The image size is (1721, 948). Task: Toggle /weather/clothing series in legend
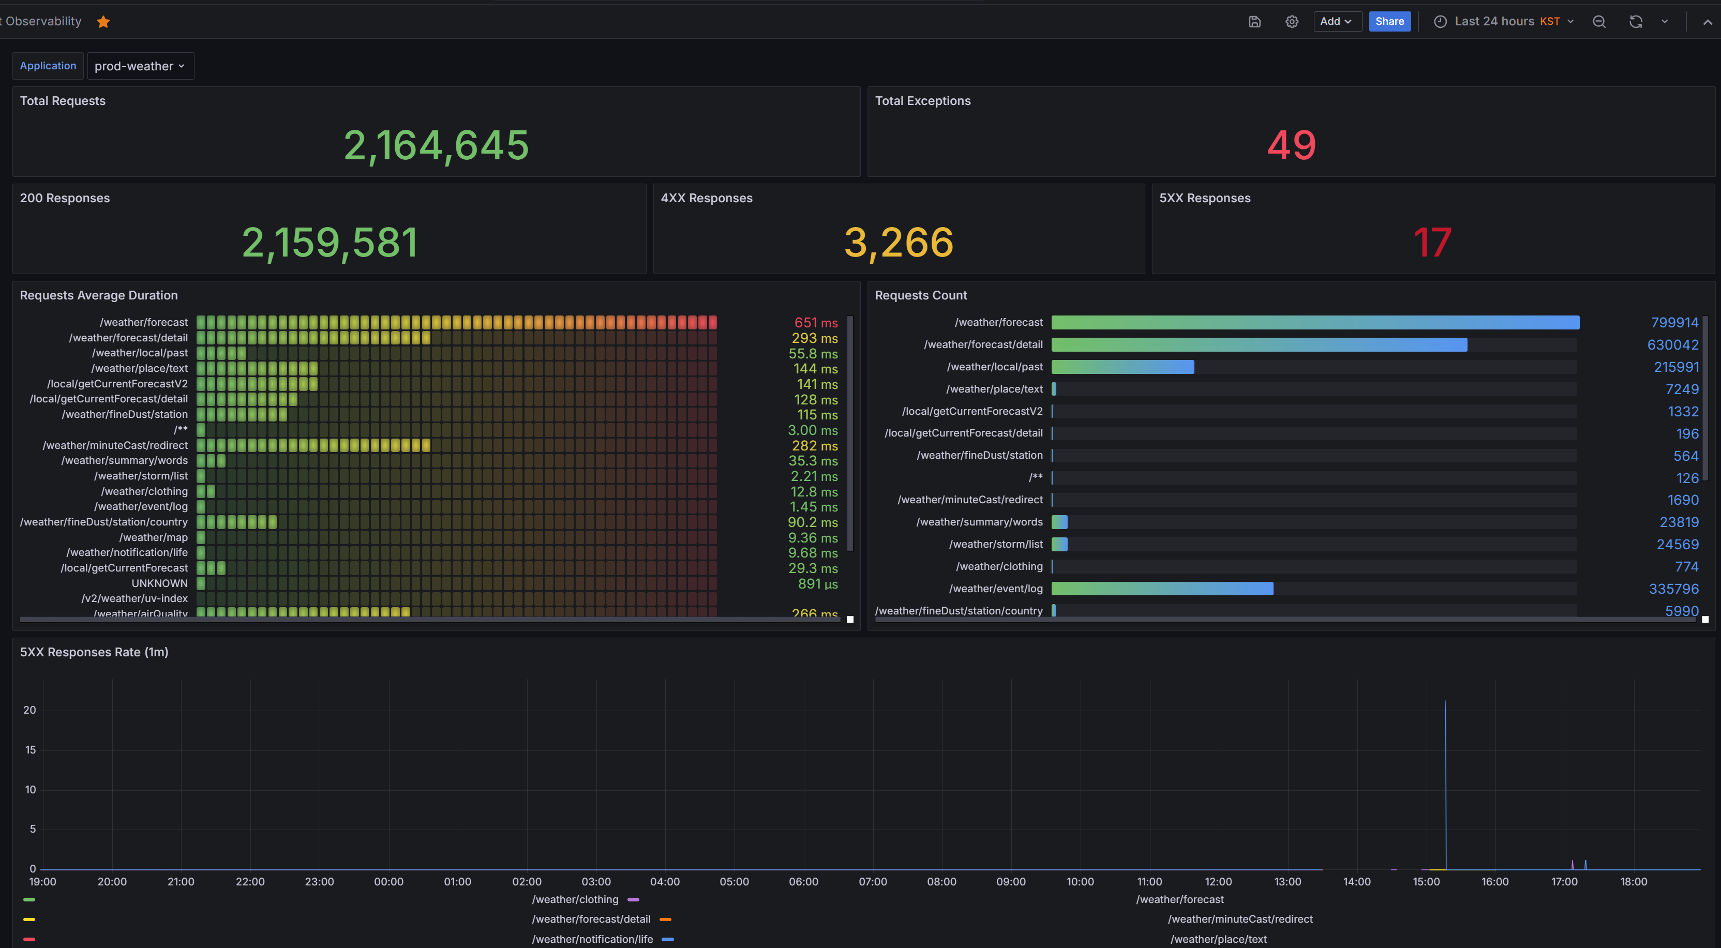point(575,900)
